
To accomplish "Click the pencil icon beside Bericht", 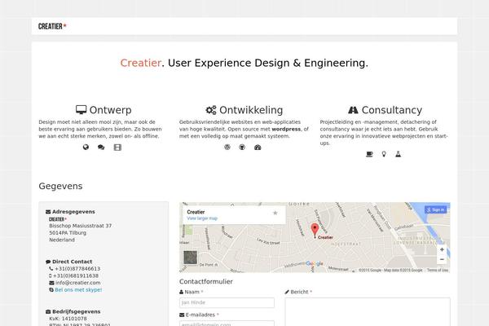I will click(x=287, y=292).
